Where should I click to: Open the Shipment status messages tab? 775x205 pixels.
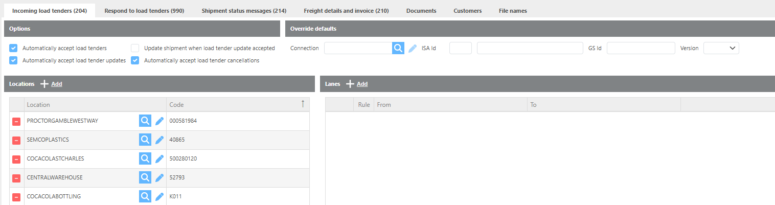(244, 11)
